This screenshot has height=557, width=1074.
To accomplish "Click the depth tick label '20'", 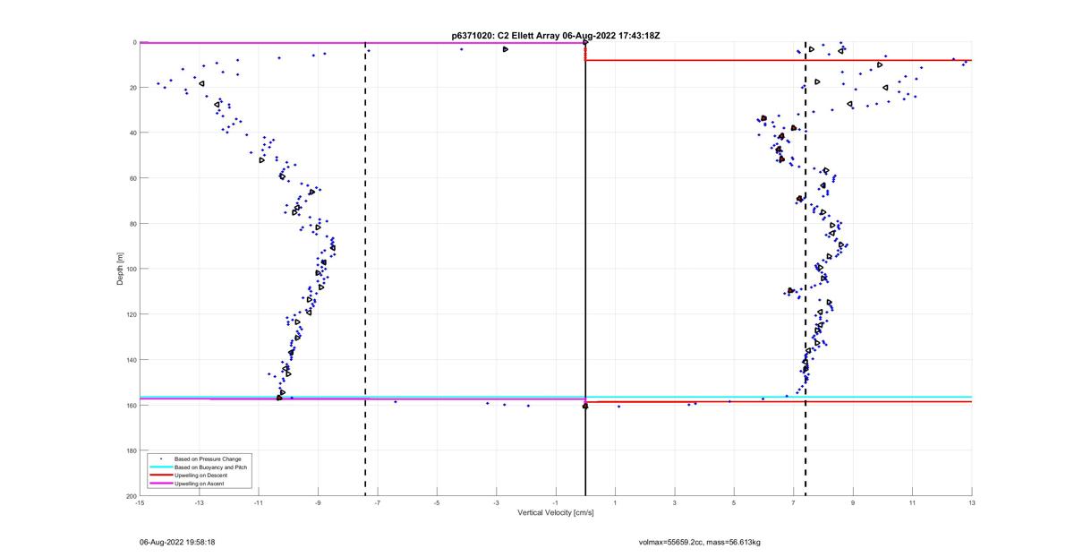I will tap(132, 88).
